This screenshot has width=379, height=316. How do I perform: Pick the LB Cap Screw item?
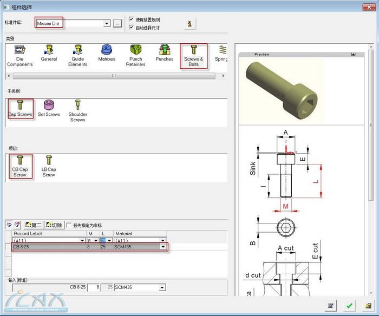pyautogui.click(x=49, y=164)
